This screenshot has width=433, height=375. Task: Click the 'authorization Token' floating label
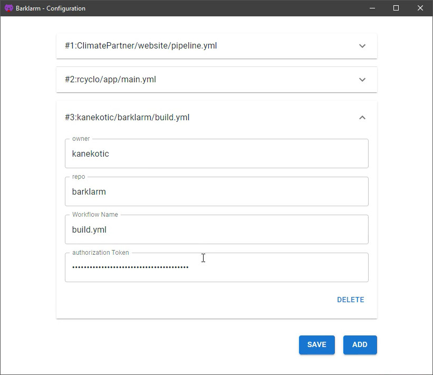tap(101, 253)
